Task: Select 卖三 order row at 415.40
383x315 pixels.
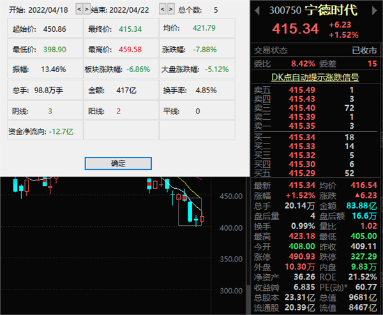Action: (x=315, y=108)
